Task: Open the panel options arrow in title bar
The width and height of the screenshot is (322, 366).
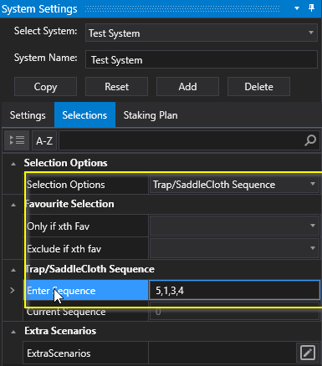Action: pos(297,8)
